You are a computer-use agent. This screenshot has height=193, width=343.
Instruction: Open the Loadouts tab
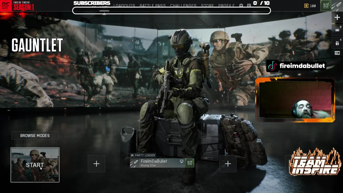(x=124, y=5)
